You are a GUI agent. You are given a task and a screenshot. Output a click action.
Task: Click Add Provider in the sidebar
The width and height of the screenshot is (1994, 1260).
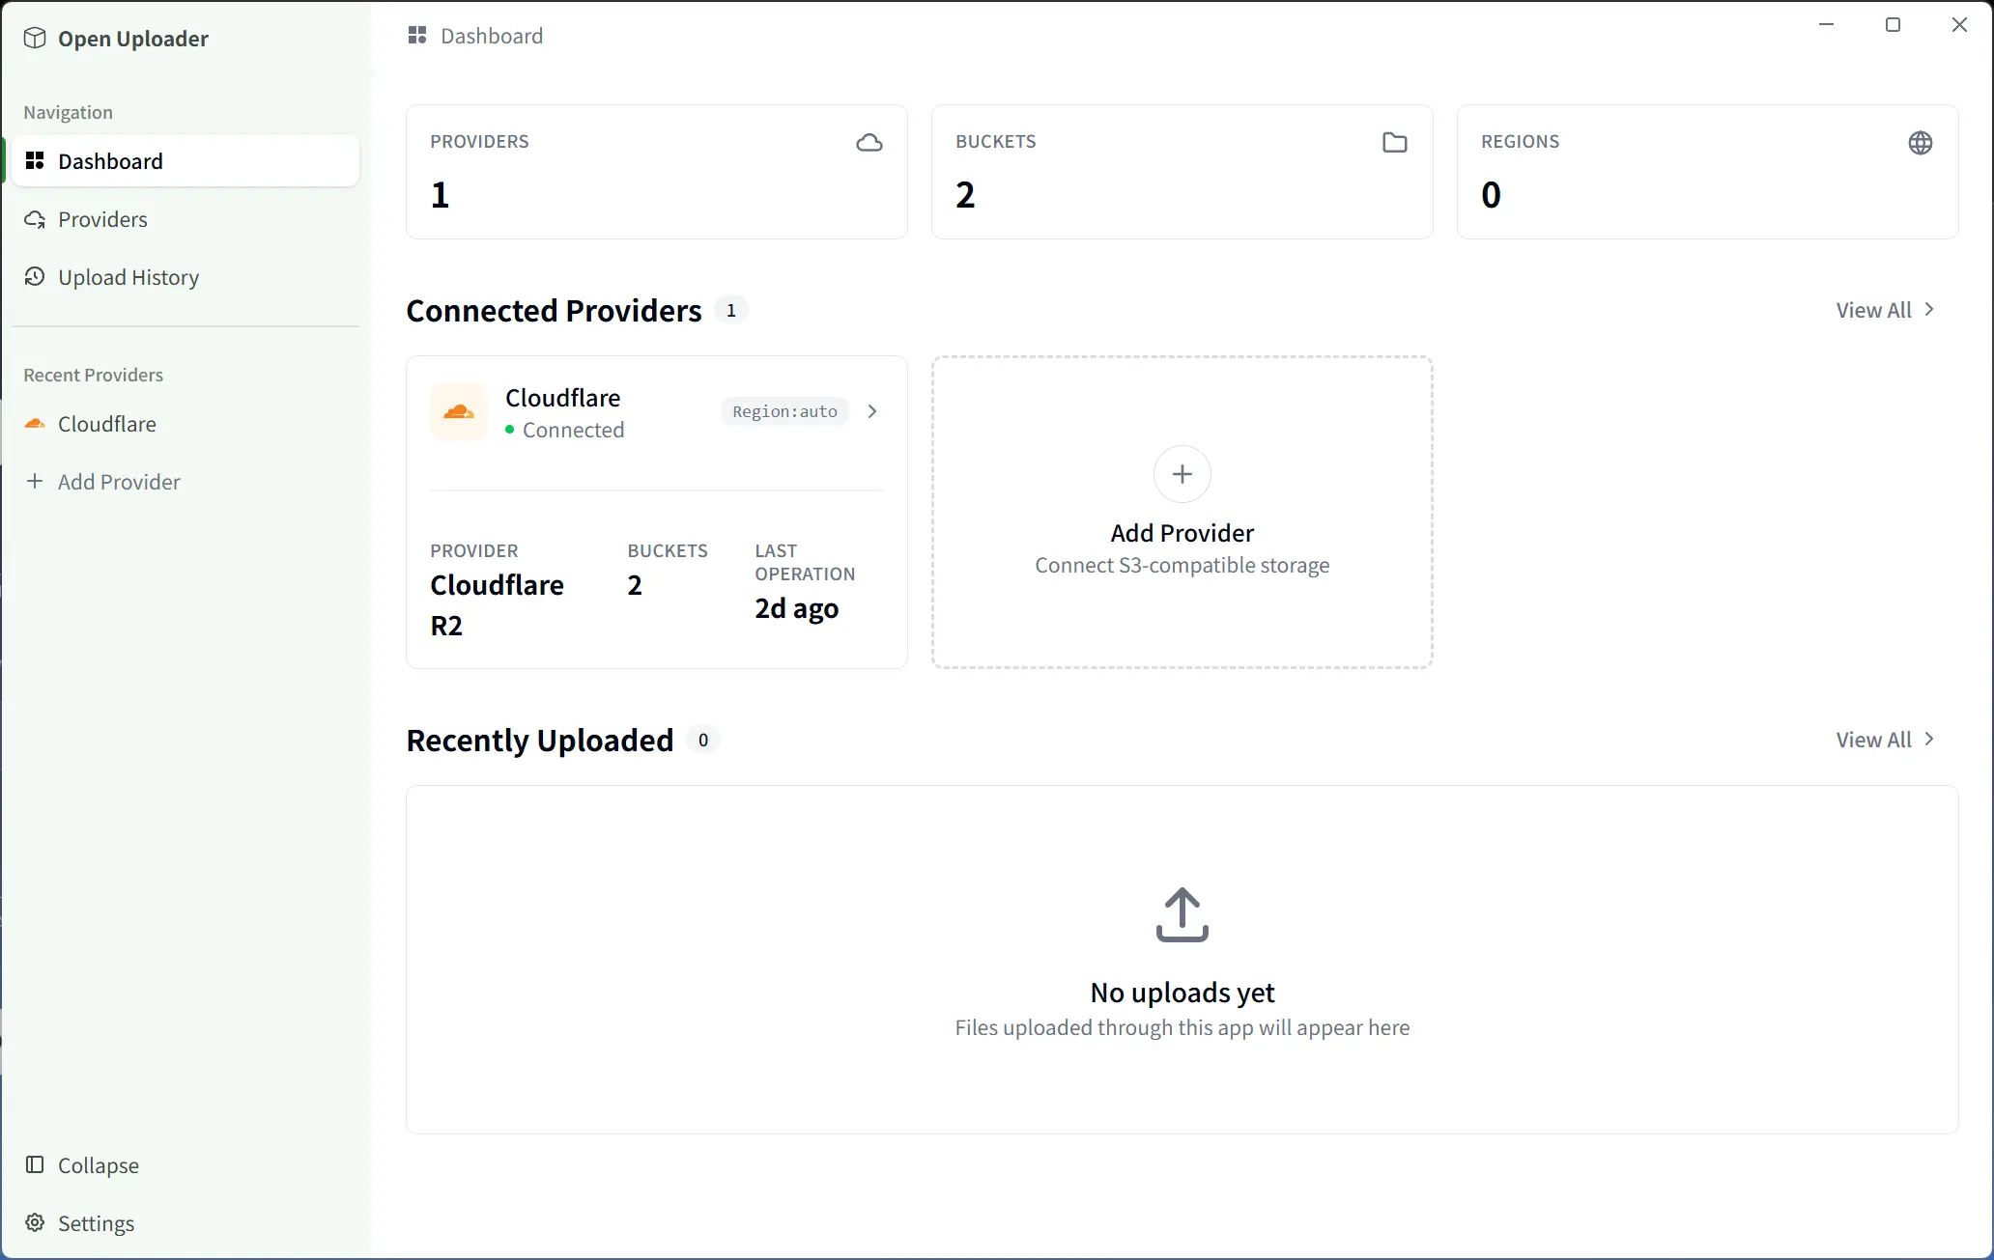pos(118,482)
